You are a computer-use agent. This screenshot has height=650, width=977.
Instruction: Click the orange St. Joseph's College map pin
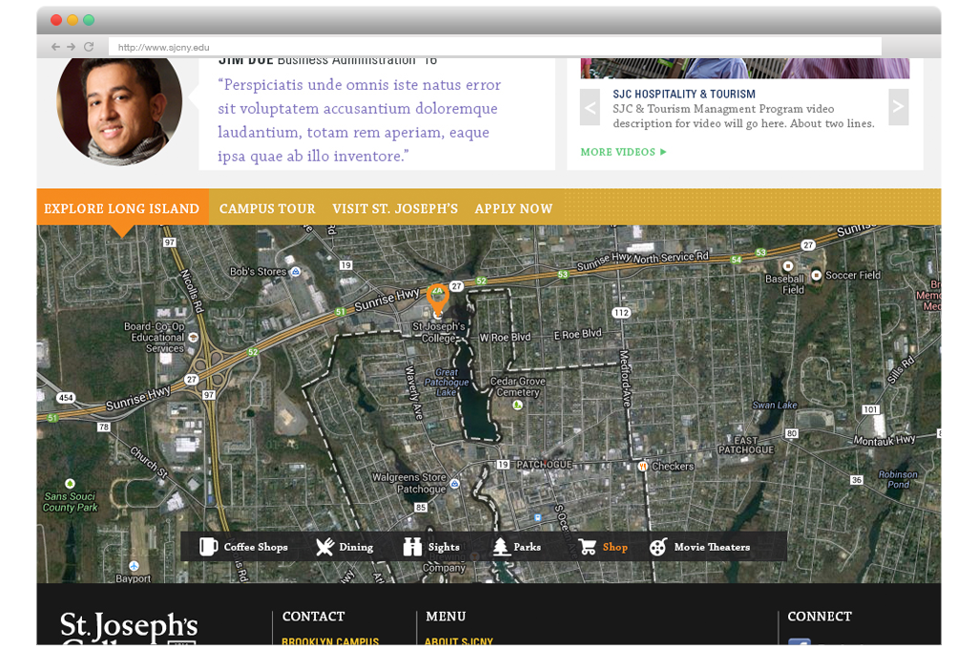tap(437, 298)
